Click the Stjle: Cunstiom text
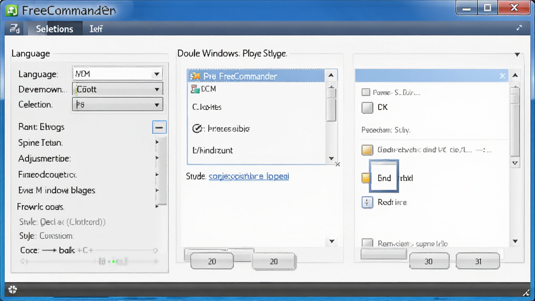Image resolution: width=535 pixels, height=301 pixels. [x=46, y=236]
